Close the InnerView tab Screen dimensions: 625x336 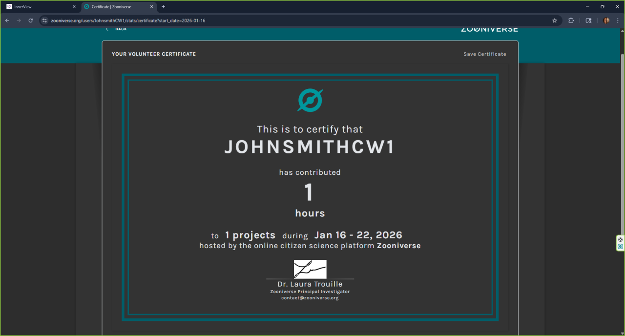(x=74, y=7)
